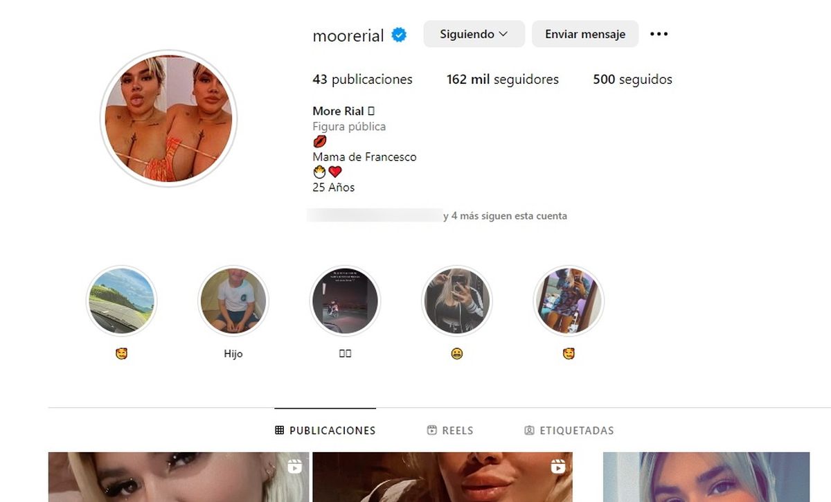Open the mirror selfie highlight in black outfit
This screenshot has width=831, height=502.
pyautogui.click(x=457, y=301)
